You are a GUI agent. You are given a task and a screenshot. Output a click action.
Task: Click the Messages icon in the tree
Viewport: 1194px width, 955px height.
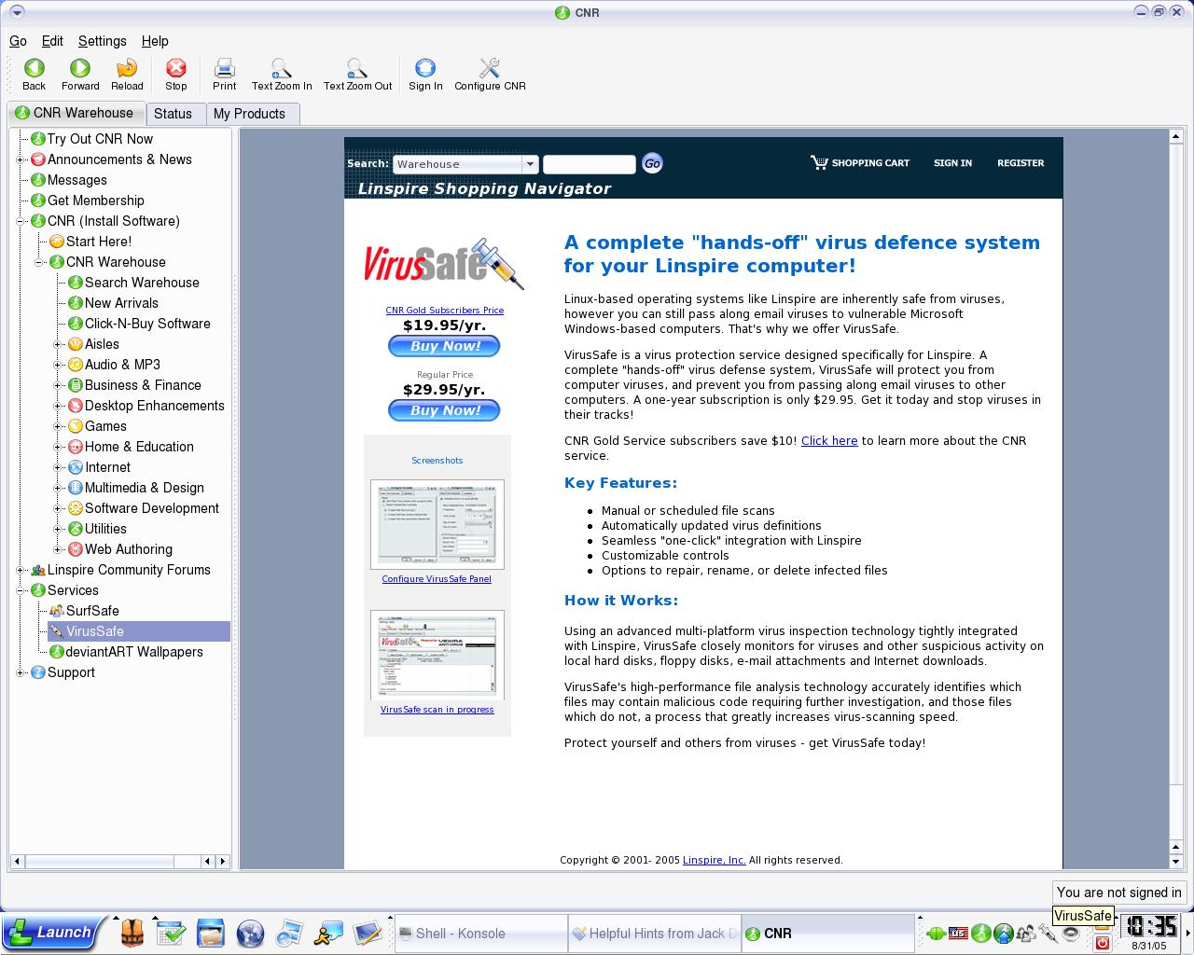point(38,180)
